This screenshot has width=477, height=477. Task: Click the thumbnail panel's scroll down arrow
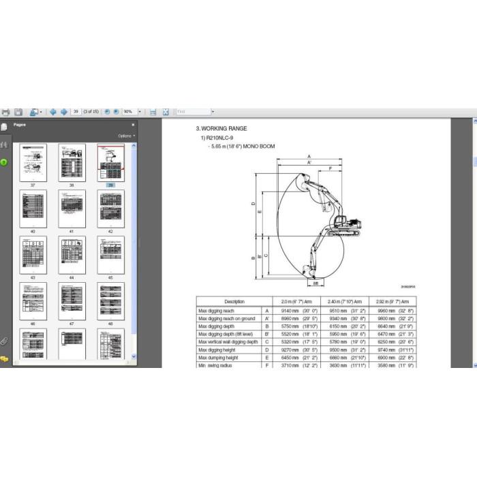pyautogui.click(x=134, y=356)
